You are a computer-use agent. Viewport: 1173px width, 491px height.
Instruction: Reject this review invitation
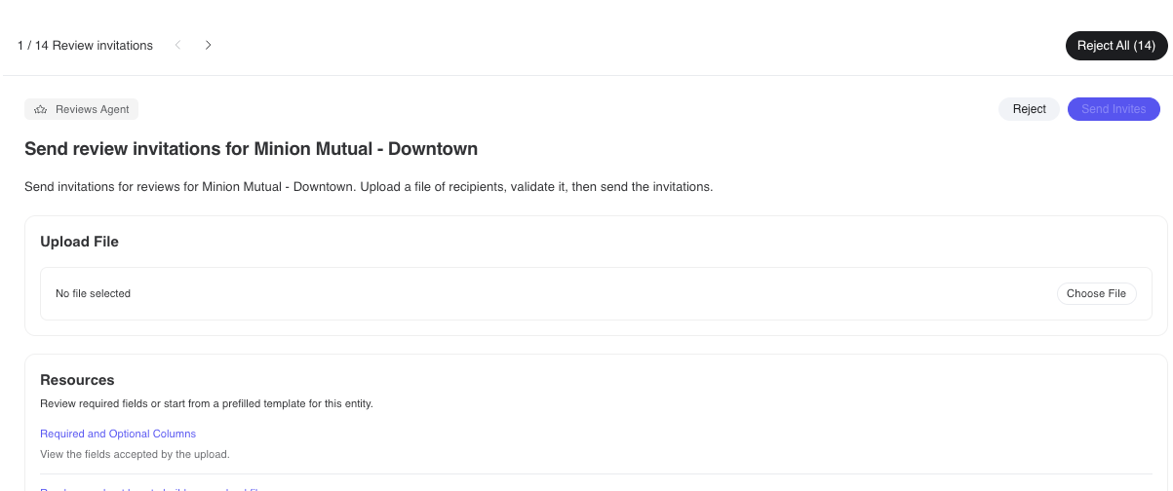(1029, 109)
